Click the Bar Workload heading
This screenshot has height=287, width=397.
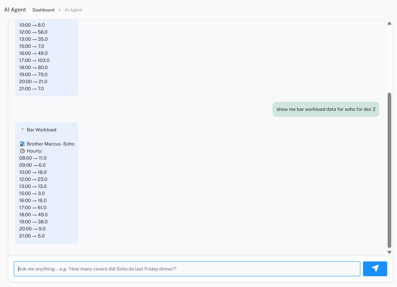[x=41, y=130]
